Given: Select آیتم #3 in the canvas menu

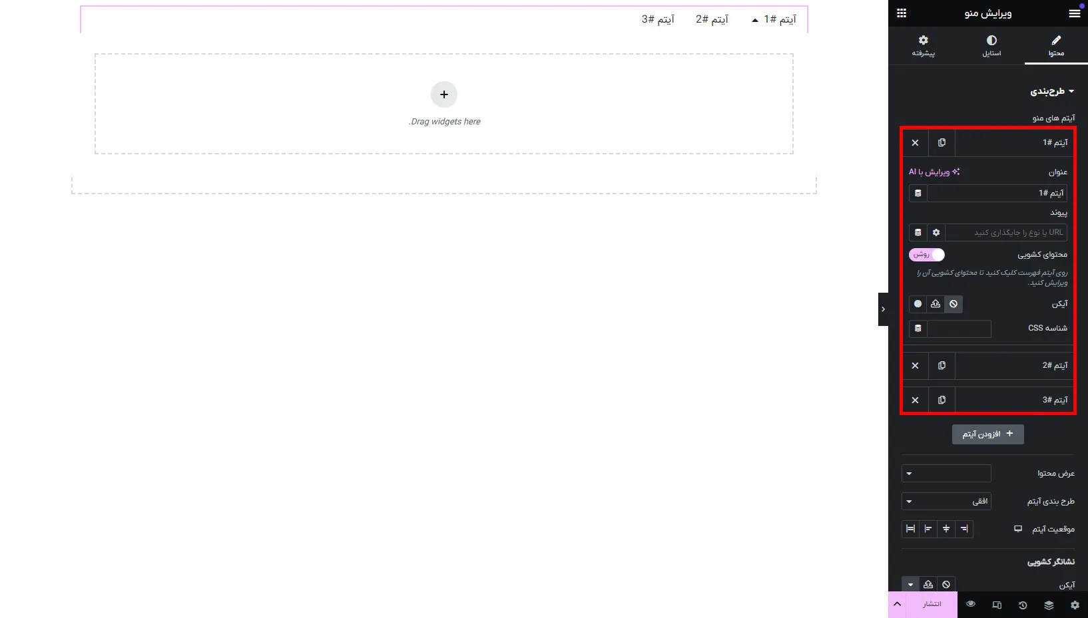Looking at the screenshot, I should (658, 19).
